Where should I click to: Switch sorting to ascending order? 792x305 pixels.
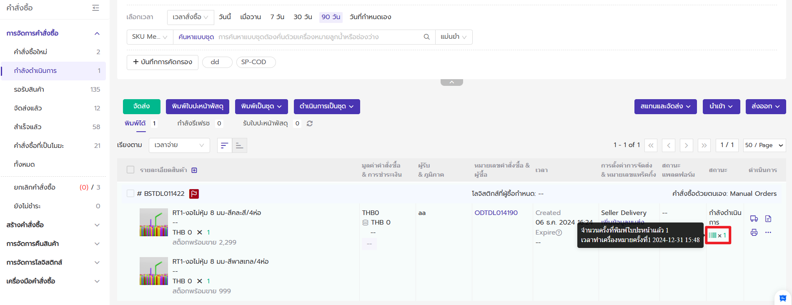pyautogui.click(x=239, y=145)
